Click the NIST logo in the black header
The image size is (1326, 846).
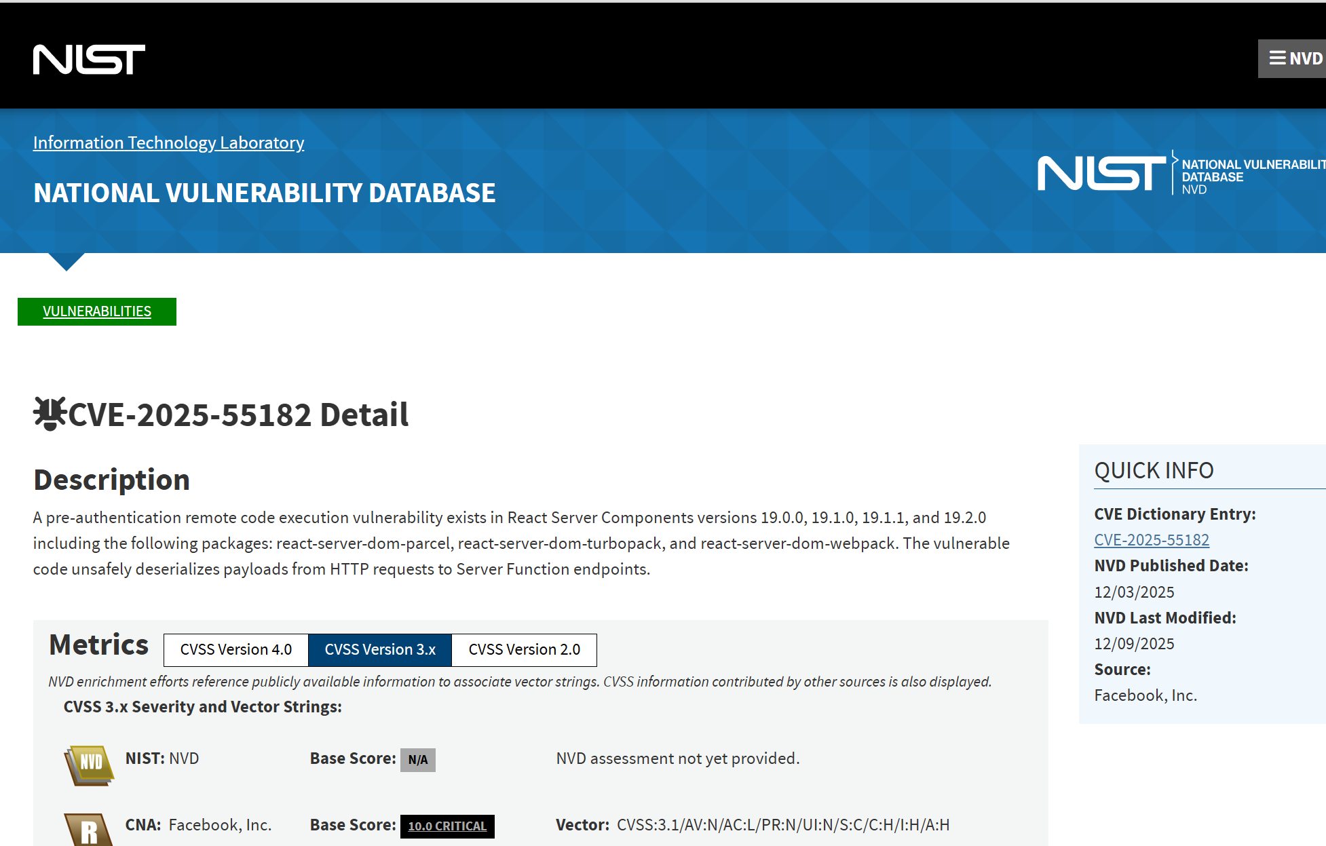click(89, 60)
